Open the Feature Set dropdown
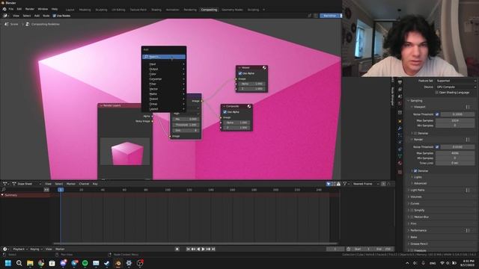The image size is (479, 269). pyautogui.click(x=456, y=81)
